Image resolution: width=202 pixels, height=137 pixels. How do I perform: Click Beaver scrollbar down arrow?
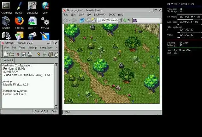coord(56,107)
